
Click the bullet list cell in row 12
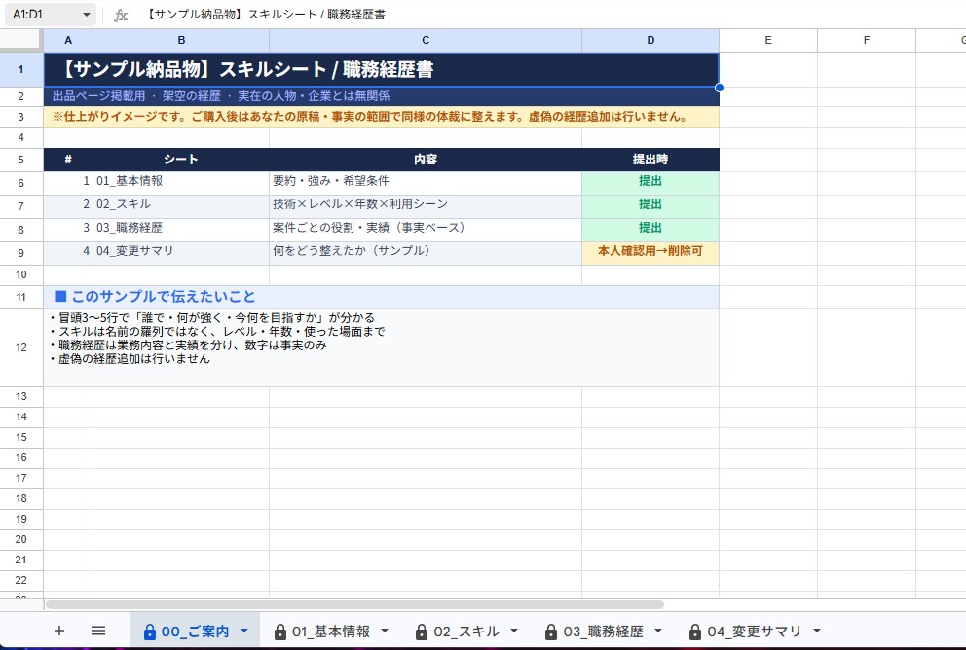coord(382,347)
